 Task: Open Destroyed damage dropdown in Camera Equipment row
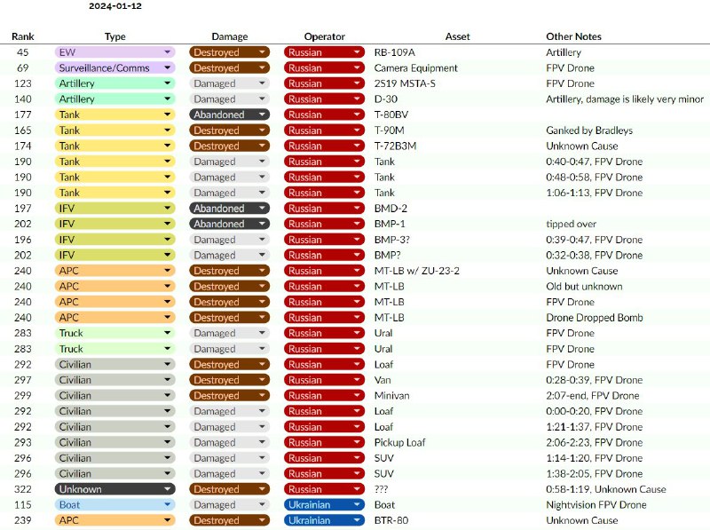[229, 68]
